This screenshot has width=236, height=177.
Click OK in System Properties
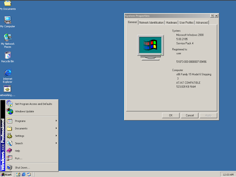(171, 116)
